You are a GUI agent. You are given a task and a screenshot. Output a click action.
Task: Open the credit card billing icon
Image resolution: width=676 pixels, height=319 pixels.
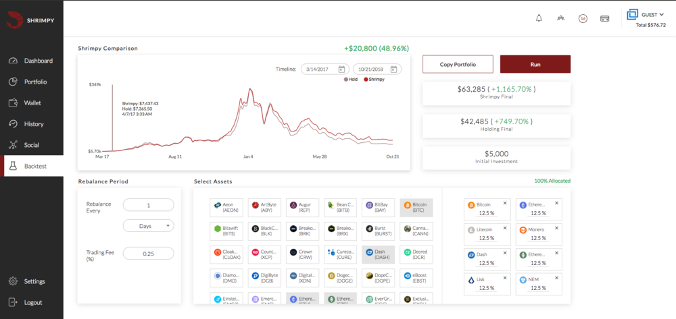604,19
